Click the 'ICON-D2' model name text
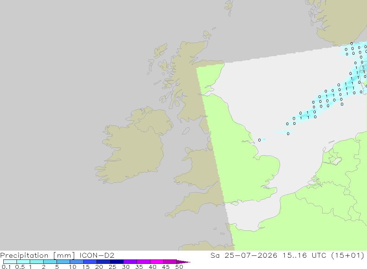 [x=97, y=255]
